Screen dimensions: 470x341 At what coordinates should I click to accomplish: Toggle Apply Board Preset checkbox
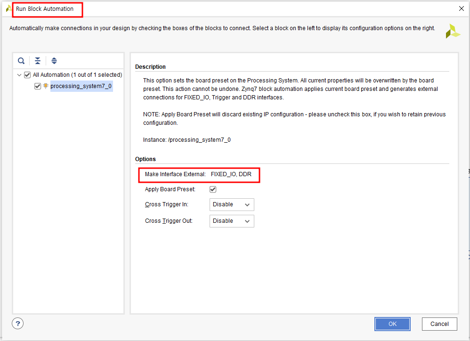tap(213, 189)
